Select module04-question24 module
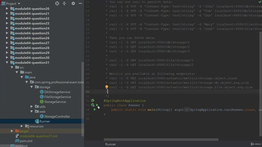Viewport: 262px width, 147px height. 32,28
